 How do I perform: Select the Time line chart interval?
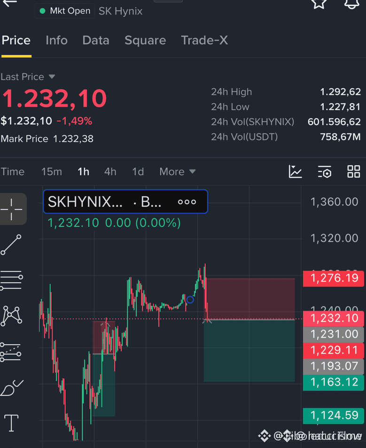(x=13, y=172)
